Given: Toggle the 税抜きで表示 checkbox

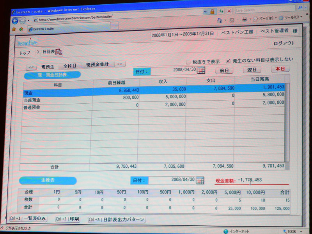Looking at the screenshot, I should tap(188, 62).
